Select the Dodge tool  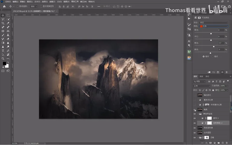tap(8, 47)
